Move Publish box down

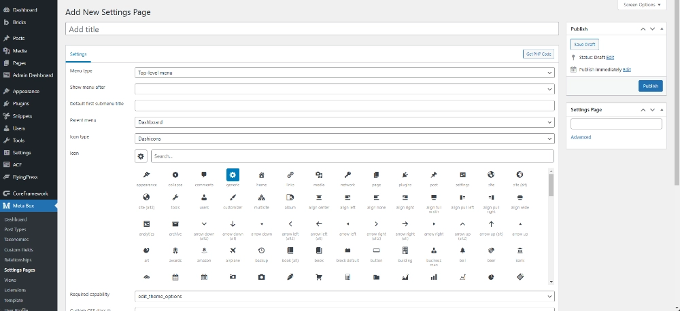coord(652,29)
